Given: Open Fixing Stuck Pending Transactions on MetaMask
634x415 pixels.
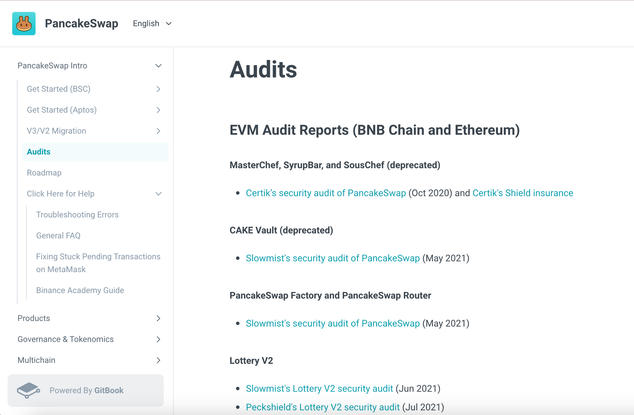Looking at the screenshot, I should pyautogui.click(x=98, y=263).
